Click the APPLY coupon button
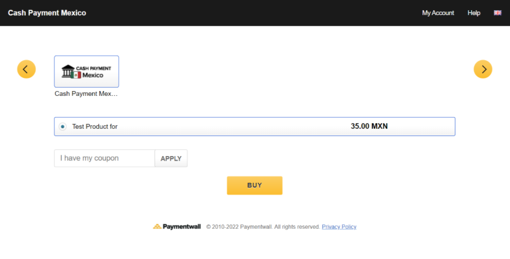The width and height of the screenshot is (510, 259). pyautogui.click(x=171, y=158)
